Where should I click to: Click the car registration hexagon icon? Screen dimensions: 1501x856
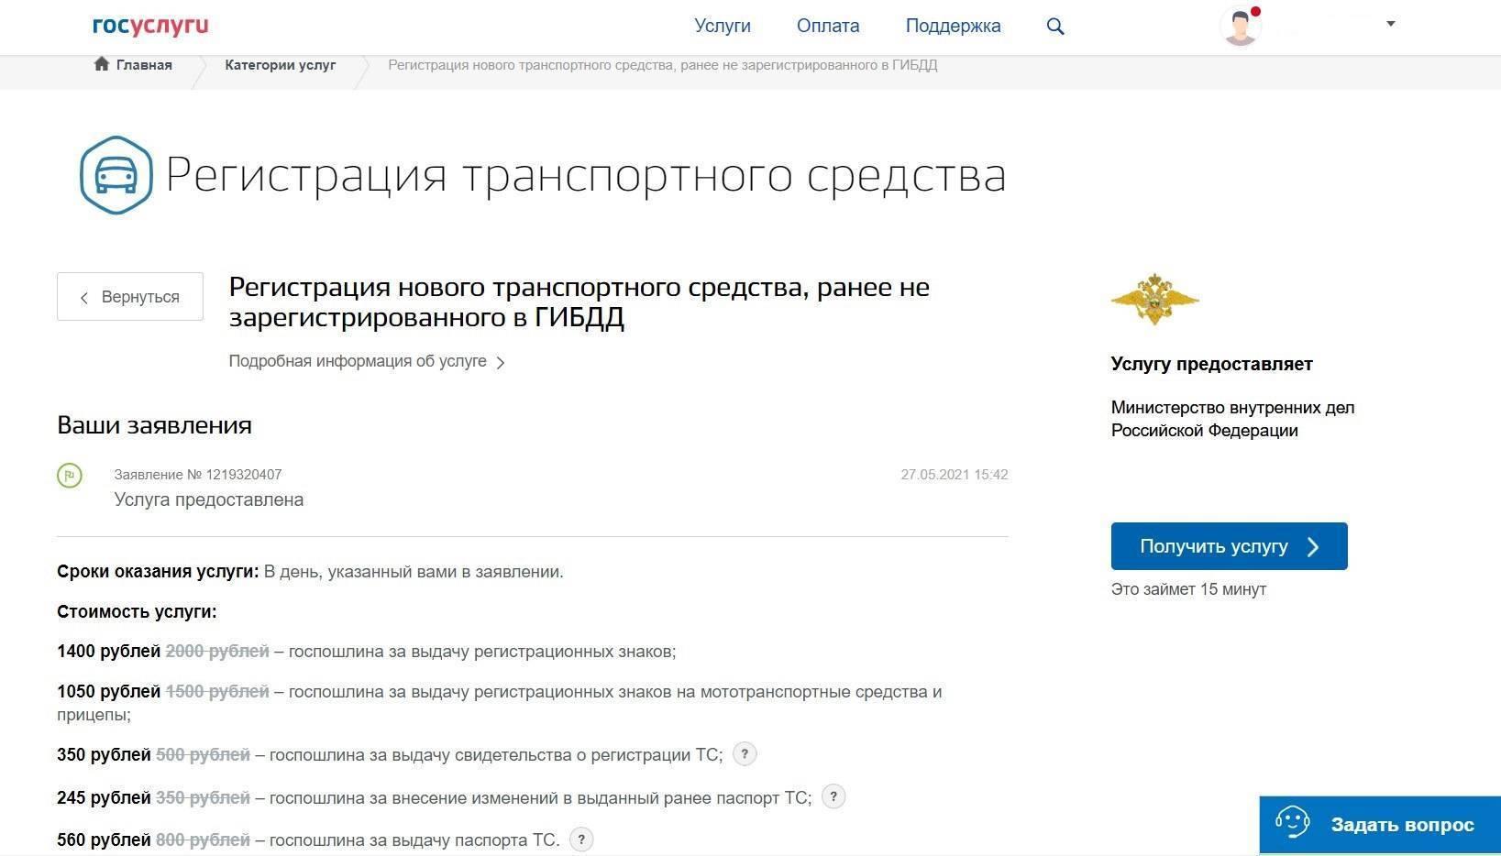click(116, 175)
